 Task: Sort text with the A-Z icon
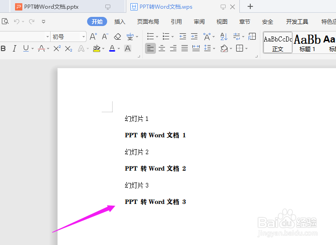[x=224, y=36]
